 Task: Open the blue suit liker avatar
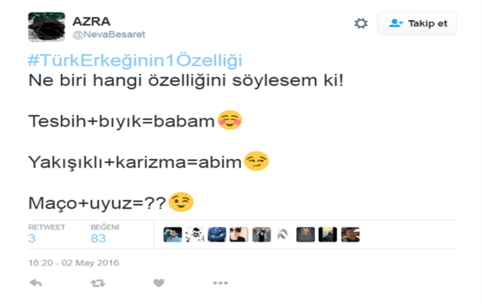coord(217,234)
